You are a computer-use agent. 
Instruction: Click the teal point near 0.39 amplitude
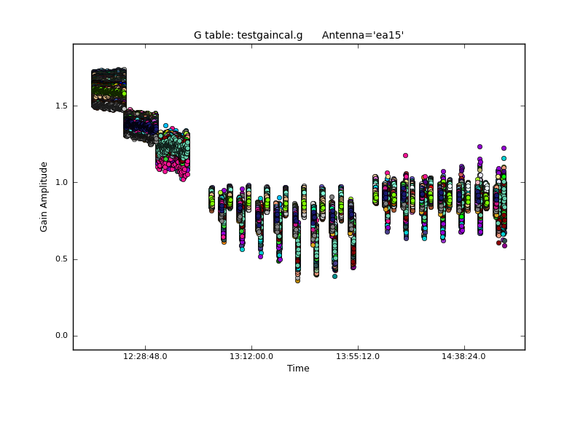(334, 276)
